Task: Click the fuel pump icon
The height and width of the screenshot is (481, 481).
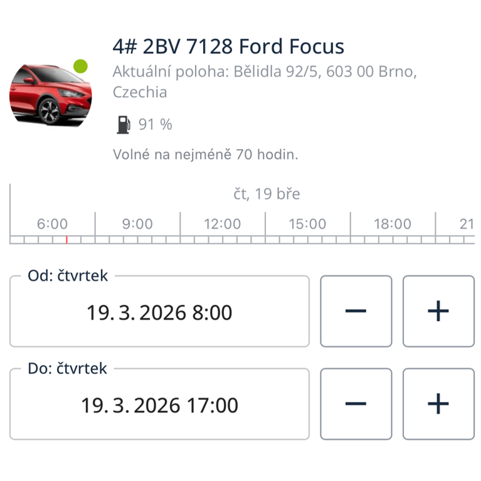Action: pyautogui.click(x=123, y=124)
